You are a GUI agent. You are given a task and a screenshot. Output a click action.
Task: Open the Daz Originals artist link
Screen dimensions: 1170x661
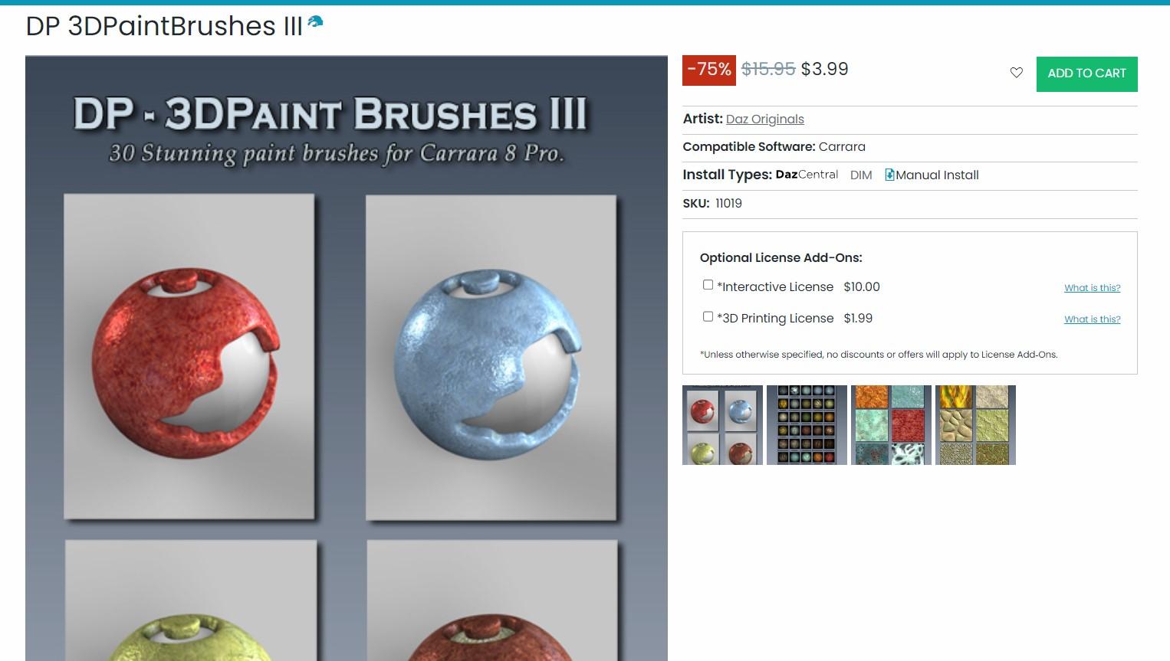(x=764, y=119)
